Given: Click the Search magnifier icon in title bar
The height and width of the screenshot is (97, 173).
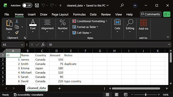Looking at the screenshot, I should click(x=122, y=5).
